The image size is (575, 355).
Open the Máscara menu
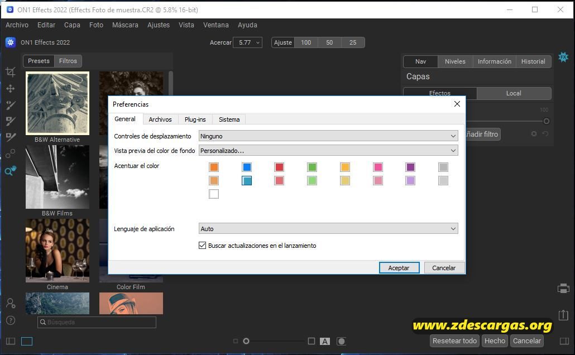125,25
